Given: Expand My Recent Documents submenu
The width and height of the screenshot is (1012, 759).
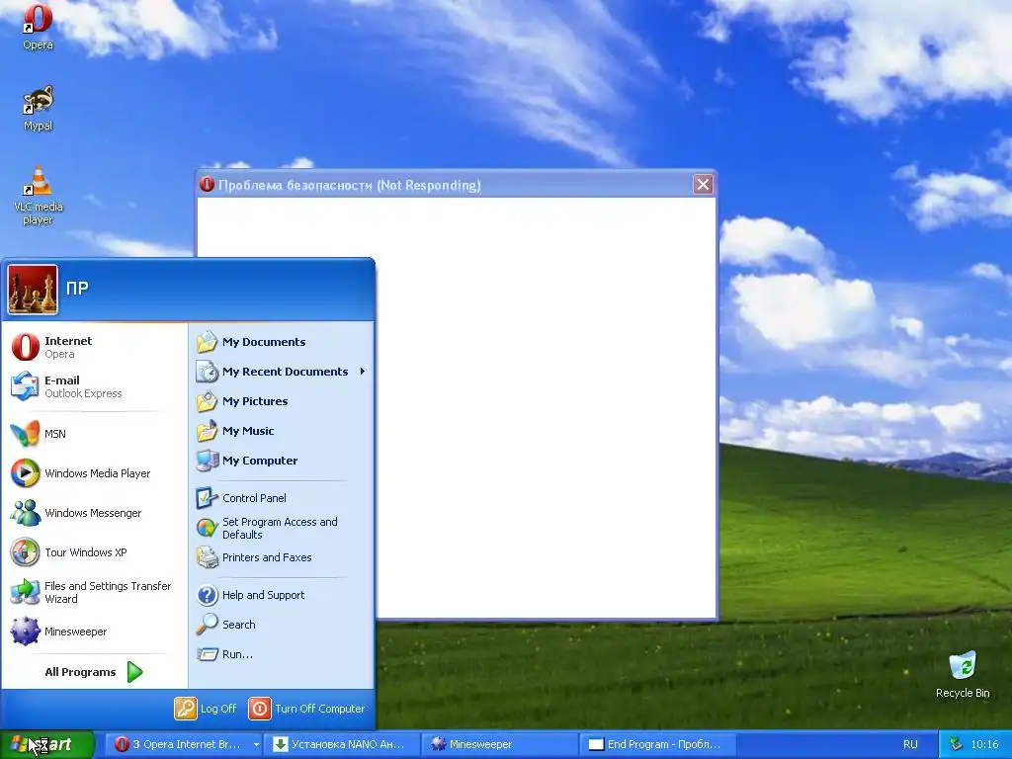Looking at the screenshot, I should point(282,372).
